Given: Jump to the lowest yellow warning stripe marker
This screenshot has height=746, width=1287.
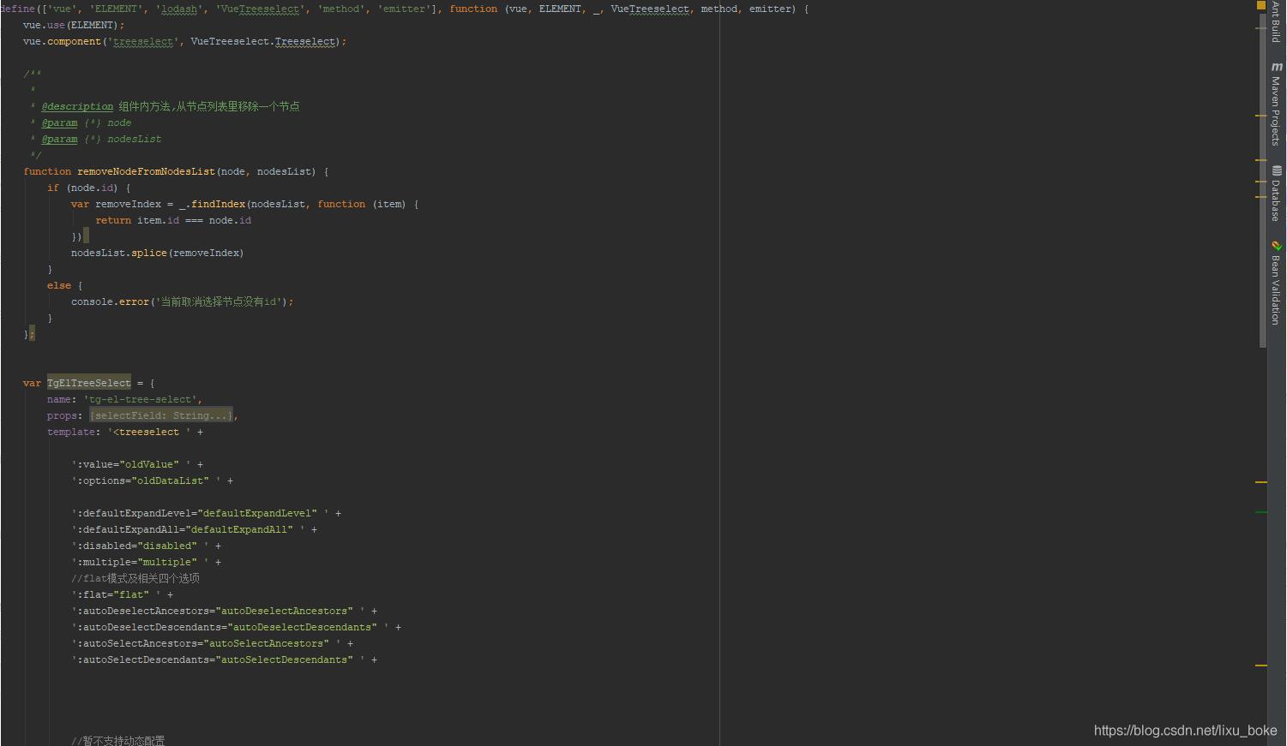Looking at the screenshot, I should point(1260,665).
